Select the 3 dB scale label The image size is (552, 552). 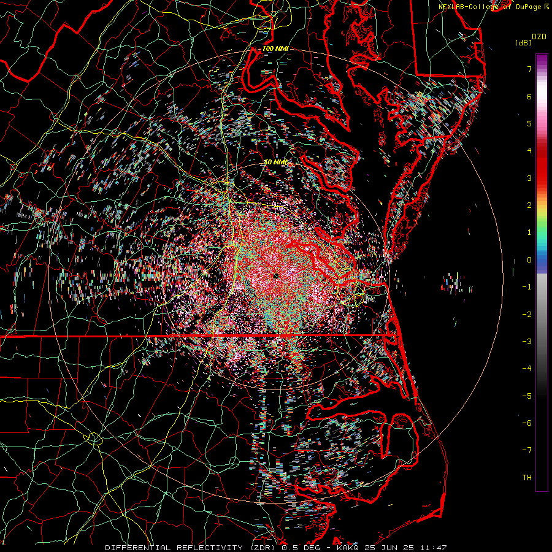(529, 178)
